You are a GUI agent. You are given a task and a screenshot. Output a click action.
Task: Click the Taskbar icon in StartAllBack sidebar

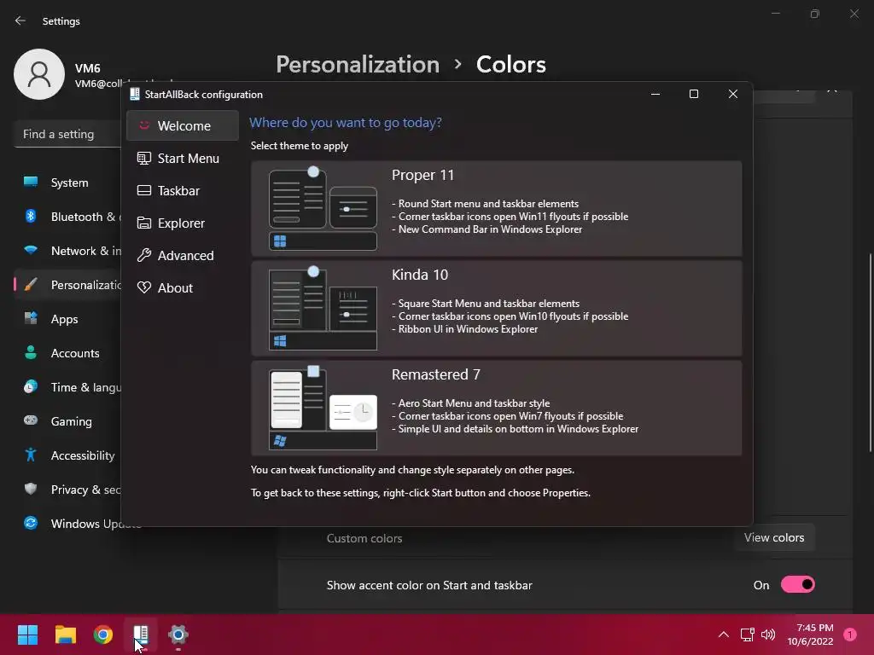(x=143, y=190)
